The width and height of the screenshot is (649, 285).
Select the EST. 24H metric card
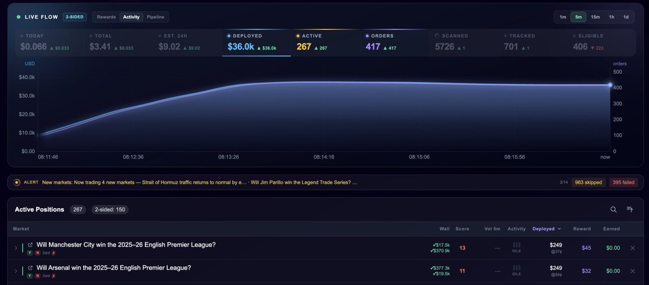tap(187, 43)
